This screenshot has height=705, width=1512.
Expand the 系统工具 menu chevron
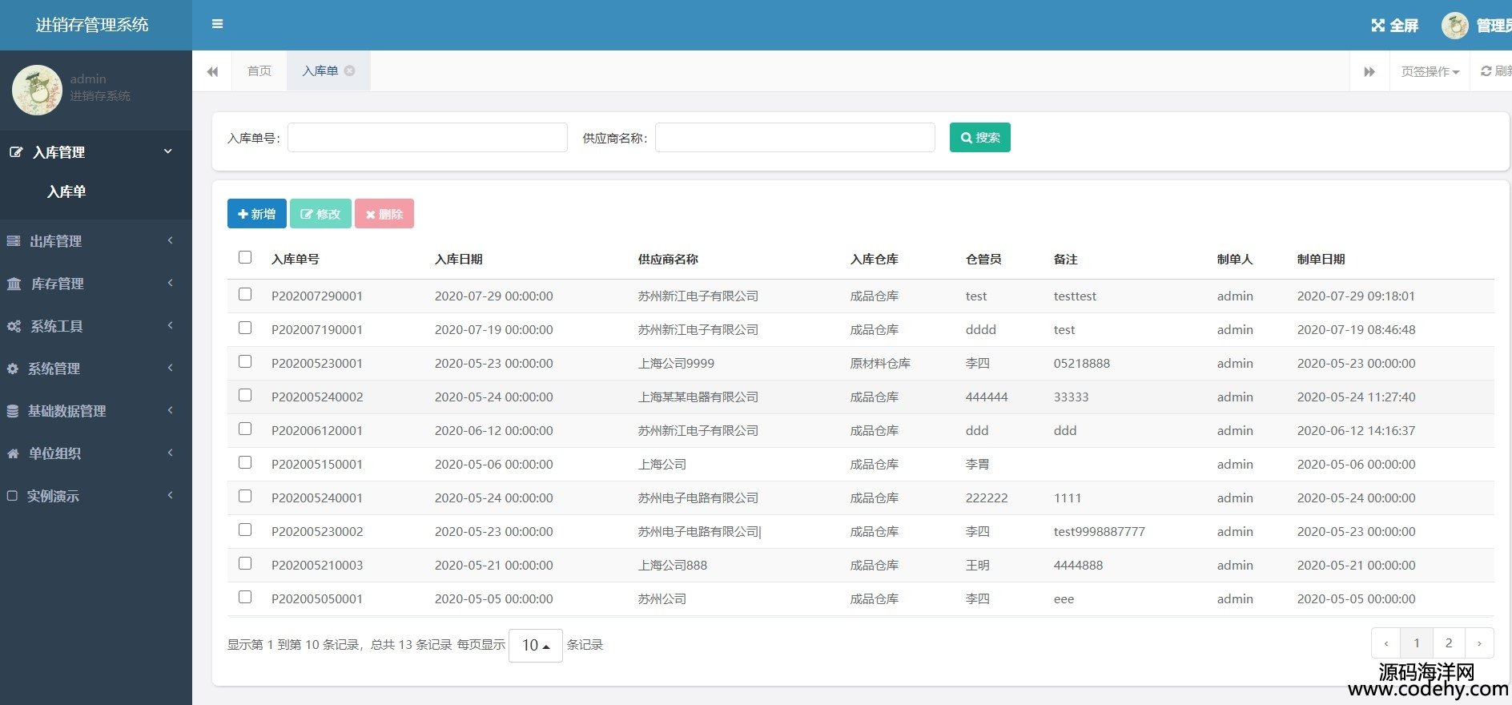point(170,325)
